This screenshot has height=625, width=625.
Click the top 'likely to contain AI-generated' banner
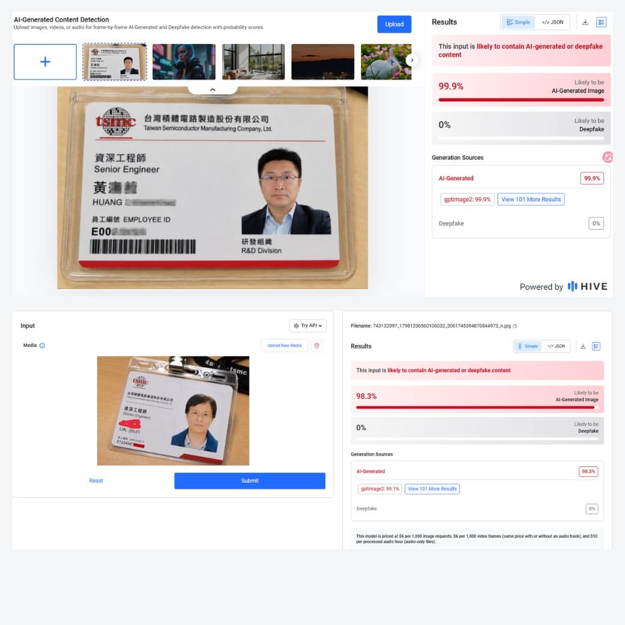[x=521, y=50]
